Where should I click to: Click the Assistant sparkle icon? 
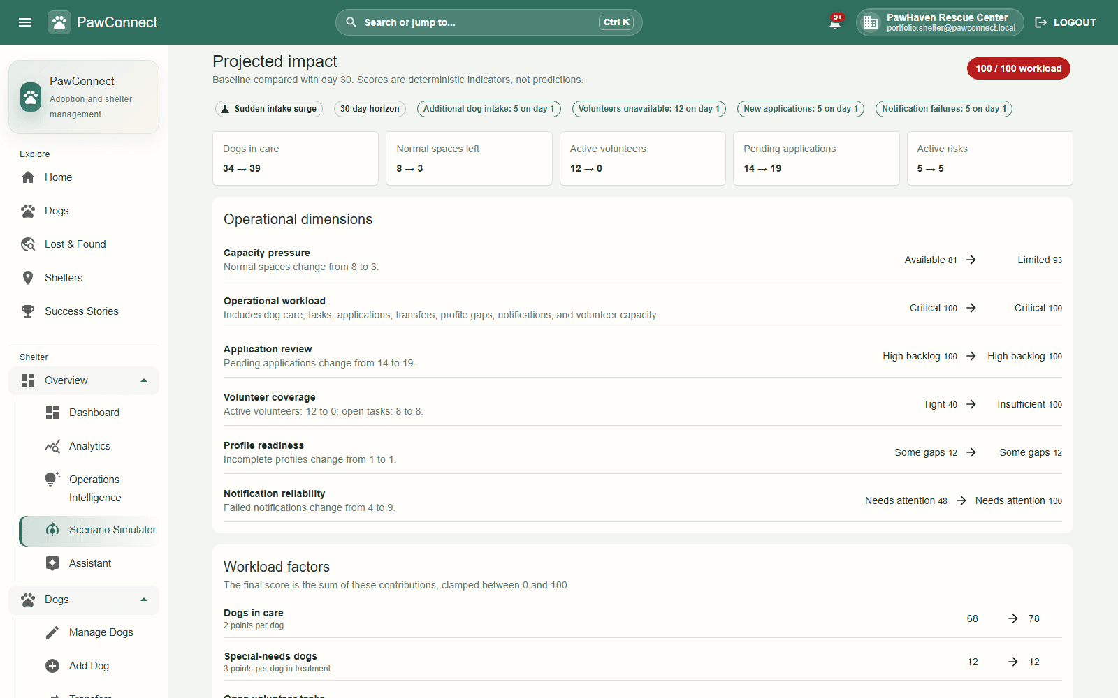pos(52,563)
